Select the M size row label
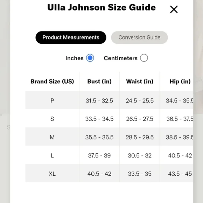The image size is (203, 203). pos(52,137)
